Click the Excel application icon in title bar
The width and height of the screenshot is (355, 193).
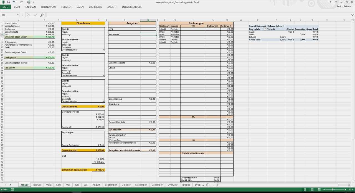(x=4, y=2)
